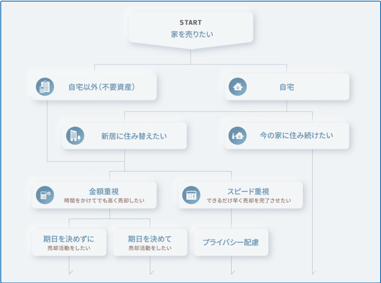Pick the プライバシー配慮 option
This screenshot has width=381, height=283.
(231, 242)
